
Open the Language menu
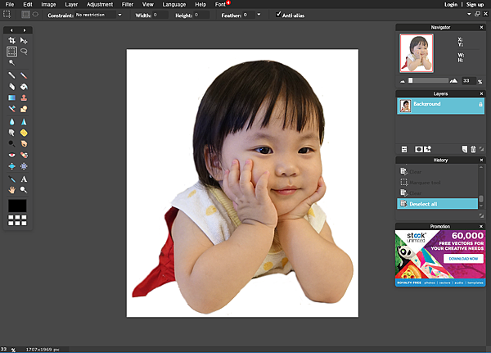(174, 4)
